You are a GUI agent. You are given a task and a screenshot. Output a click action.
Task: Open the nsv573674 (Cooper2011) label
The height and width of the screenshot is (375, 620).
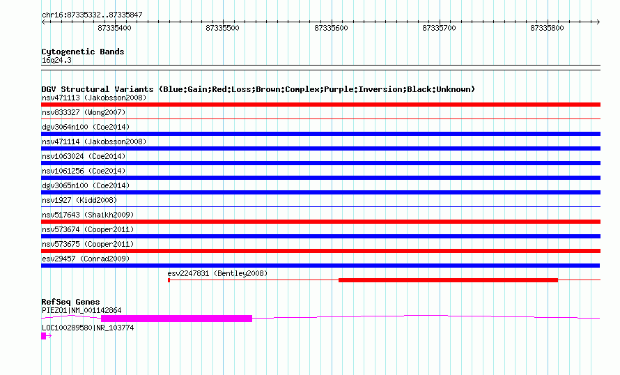pyautogui.click(x=88, y=229)
